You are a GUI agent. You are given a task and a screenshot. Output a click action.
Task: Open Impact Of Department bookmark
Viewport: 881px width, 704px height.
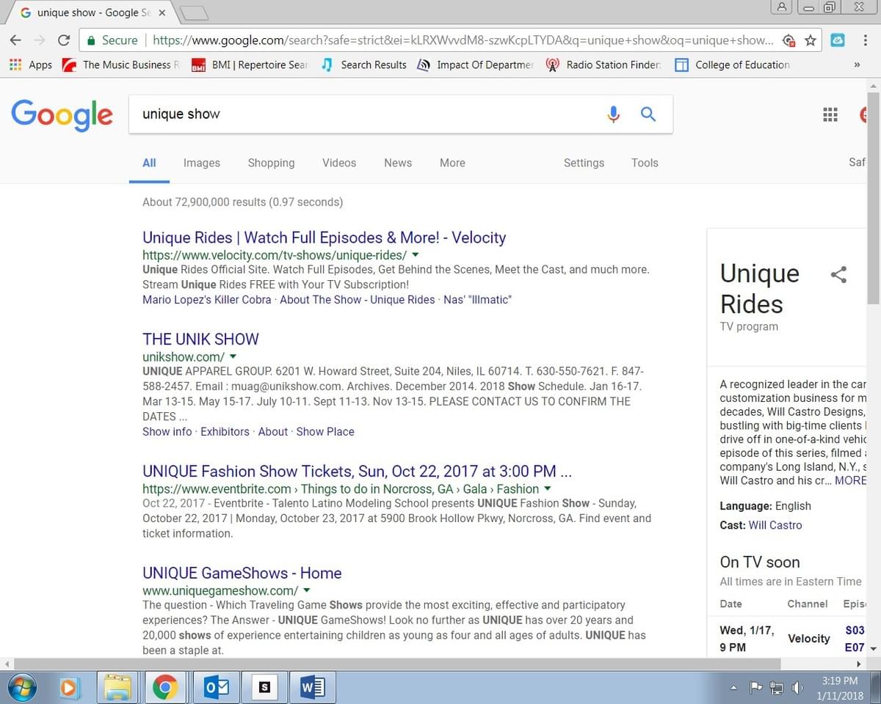point(475,65)
